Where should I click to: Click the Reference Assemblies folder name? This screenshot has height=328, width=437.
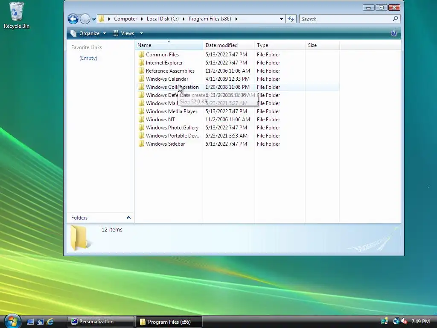(x=170, y=71)
